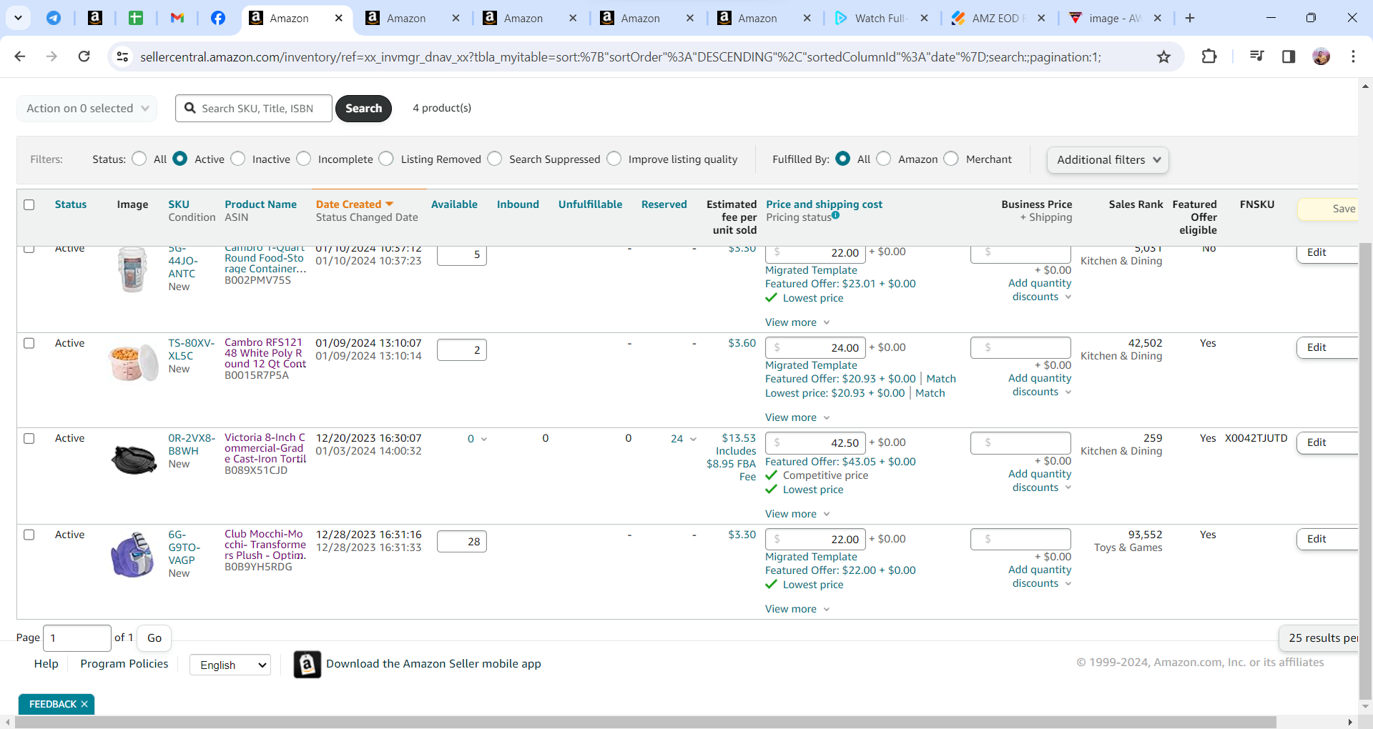Close the FEEDBACK widget
This screenshot has width=1373, height=729.
84,704
